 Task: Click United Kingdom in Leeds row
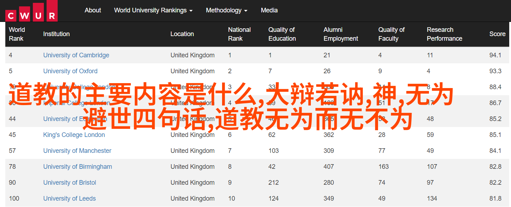pyautogui.click(x=192, y=199)
